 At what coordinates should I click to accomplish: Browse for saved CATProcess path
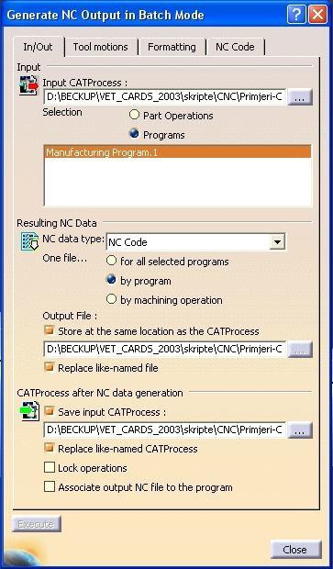pos(300,430)
